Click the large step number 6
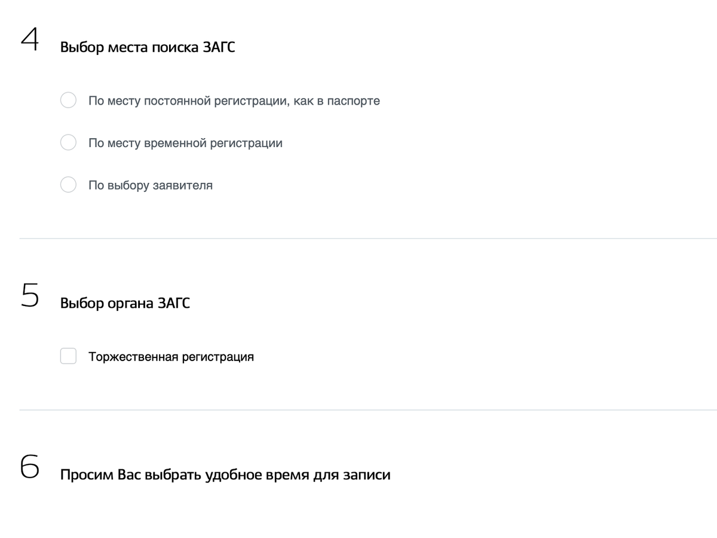Viewport: 717px width, 538px height. pyautogui.click(x=30, y=467)
